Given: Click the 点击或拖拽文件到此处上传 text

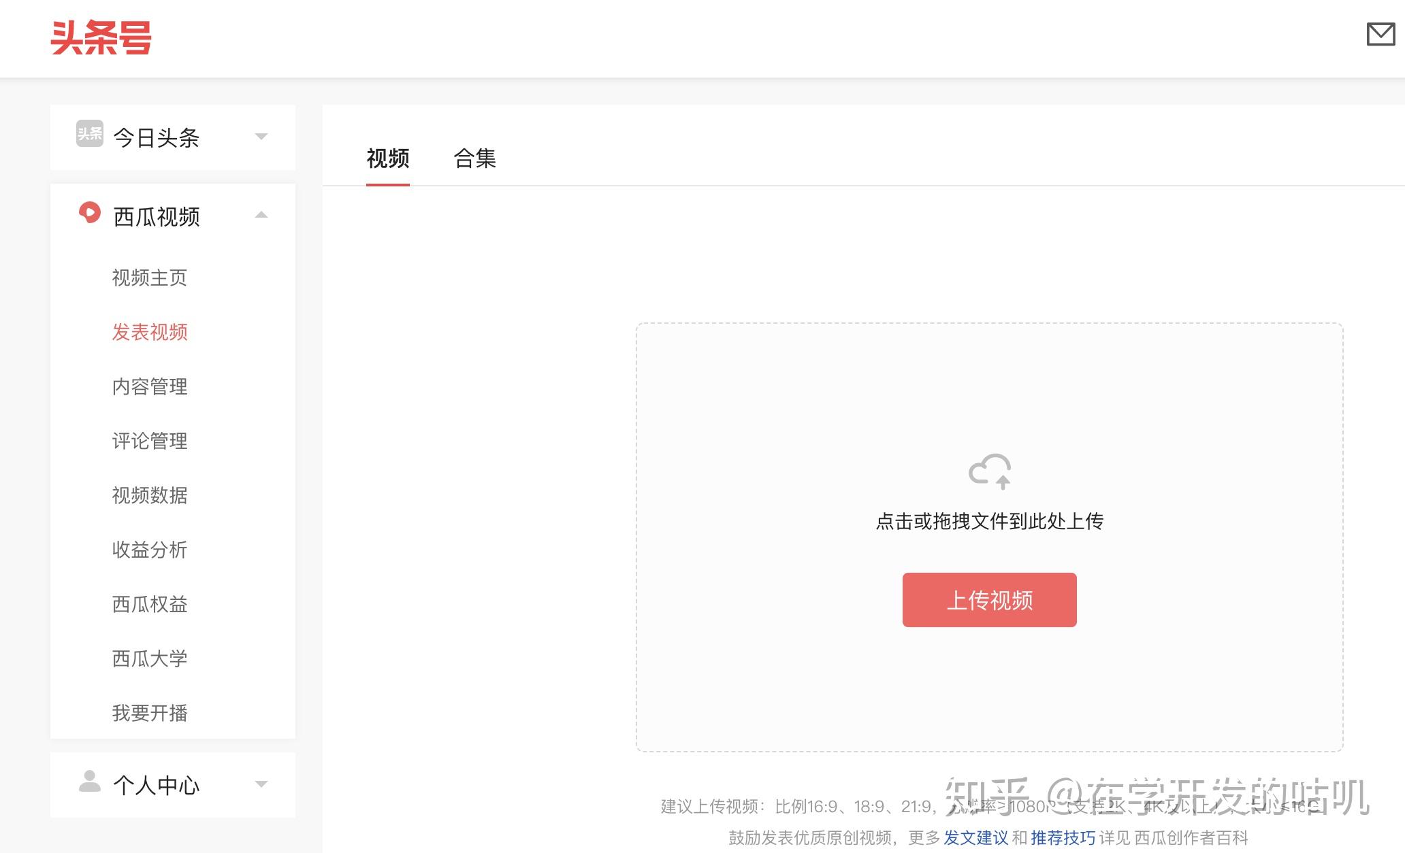Looking at the screenshot, I should (990, 521).
